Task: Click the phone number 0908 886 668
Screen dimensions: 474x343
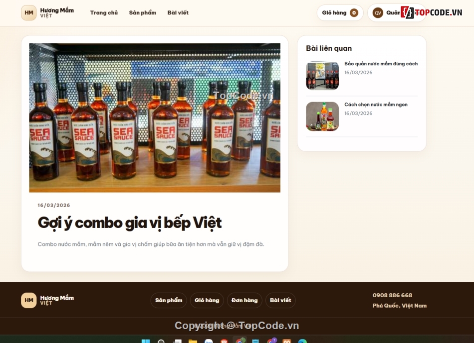Action: pyautogui.click(x=392, y=295)
